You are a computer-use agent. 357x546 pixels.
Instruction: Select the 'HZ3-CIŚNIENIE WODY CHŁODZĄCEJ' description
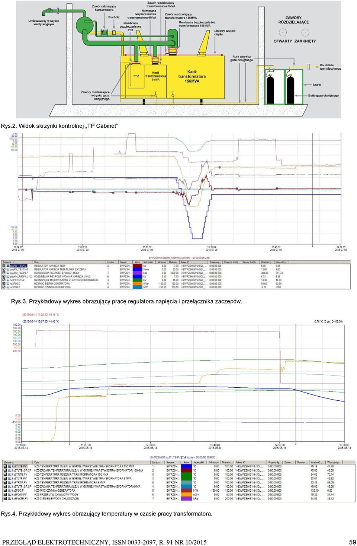tap(57, 498)
